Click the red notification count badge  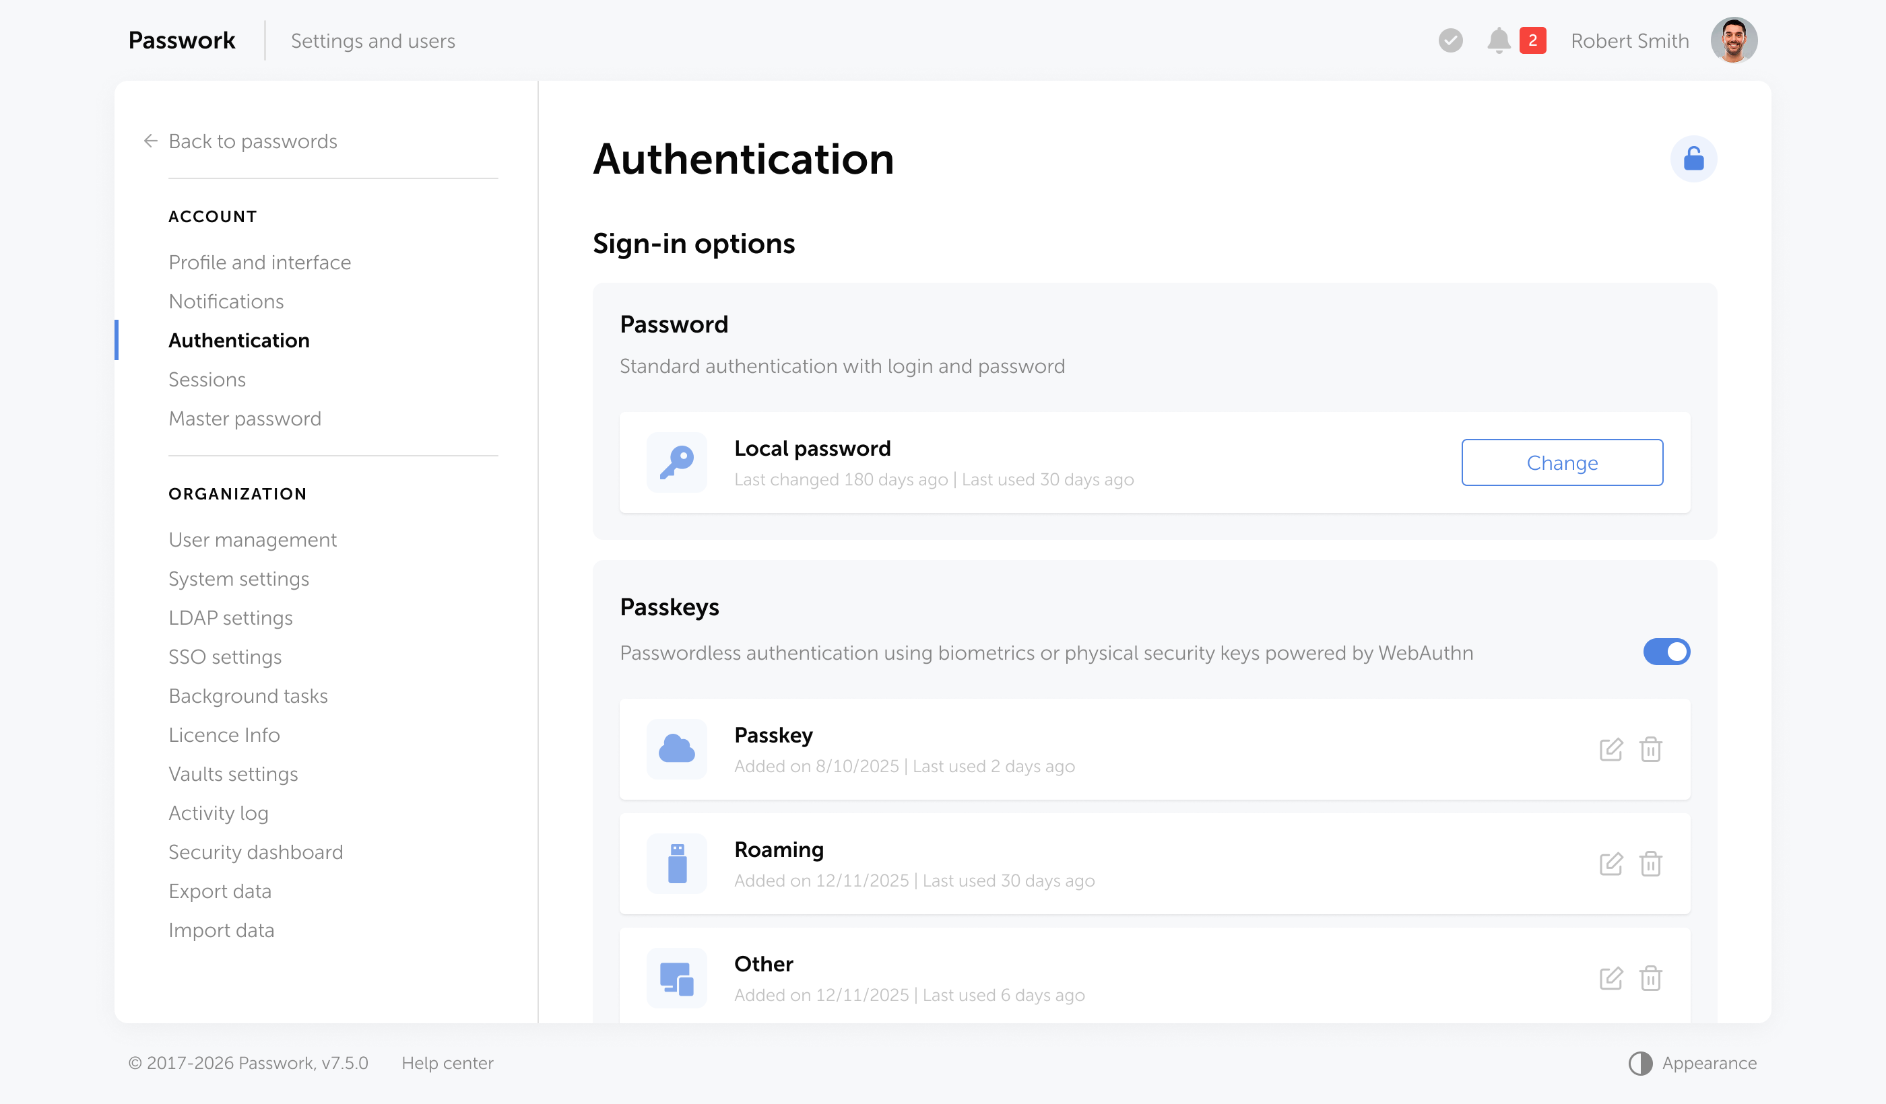[x=1532, y=40]
